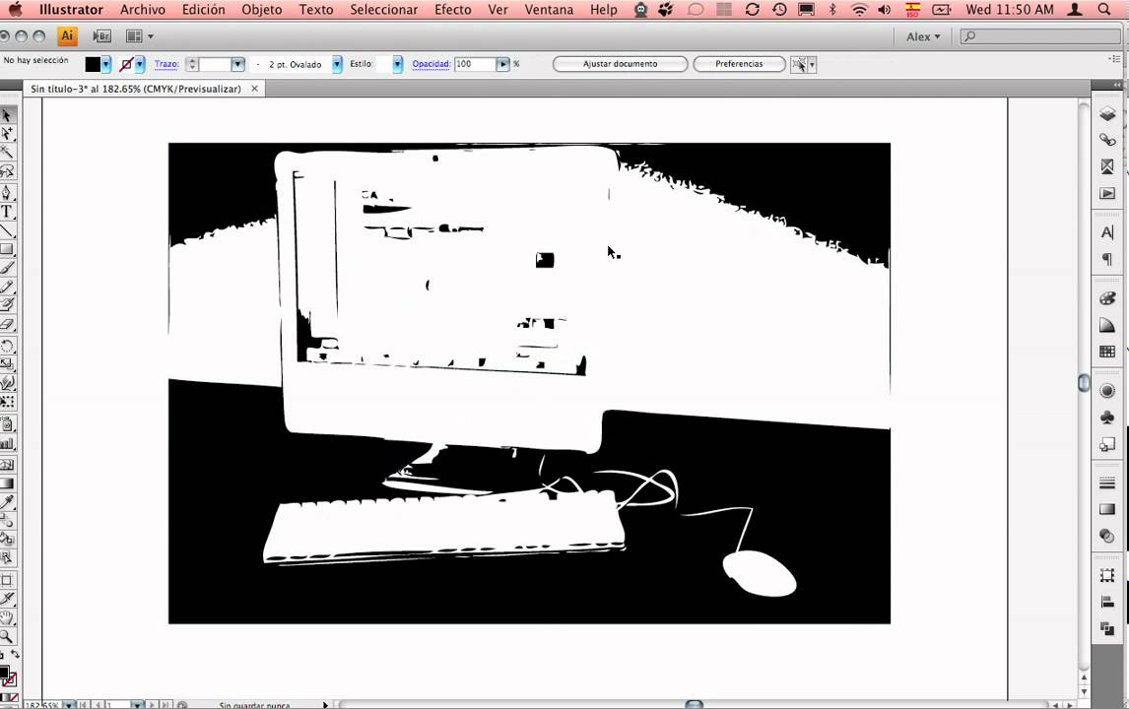Open the Archivo menu
This screenshot has width=1129, height=709.
143,10
